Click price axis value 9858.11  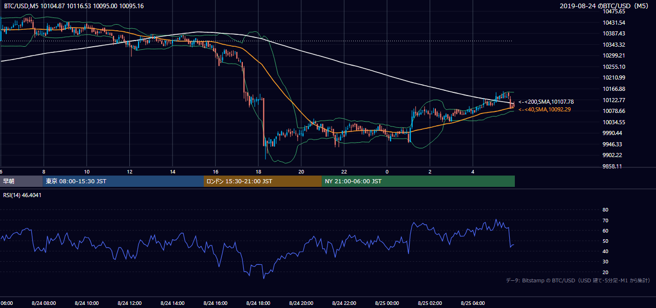pos(612,166)
